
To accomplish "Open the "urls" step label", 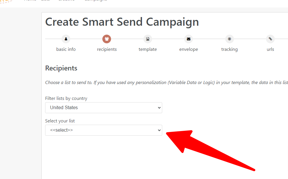I will [x=270, y=49].
